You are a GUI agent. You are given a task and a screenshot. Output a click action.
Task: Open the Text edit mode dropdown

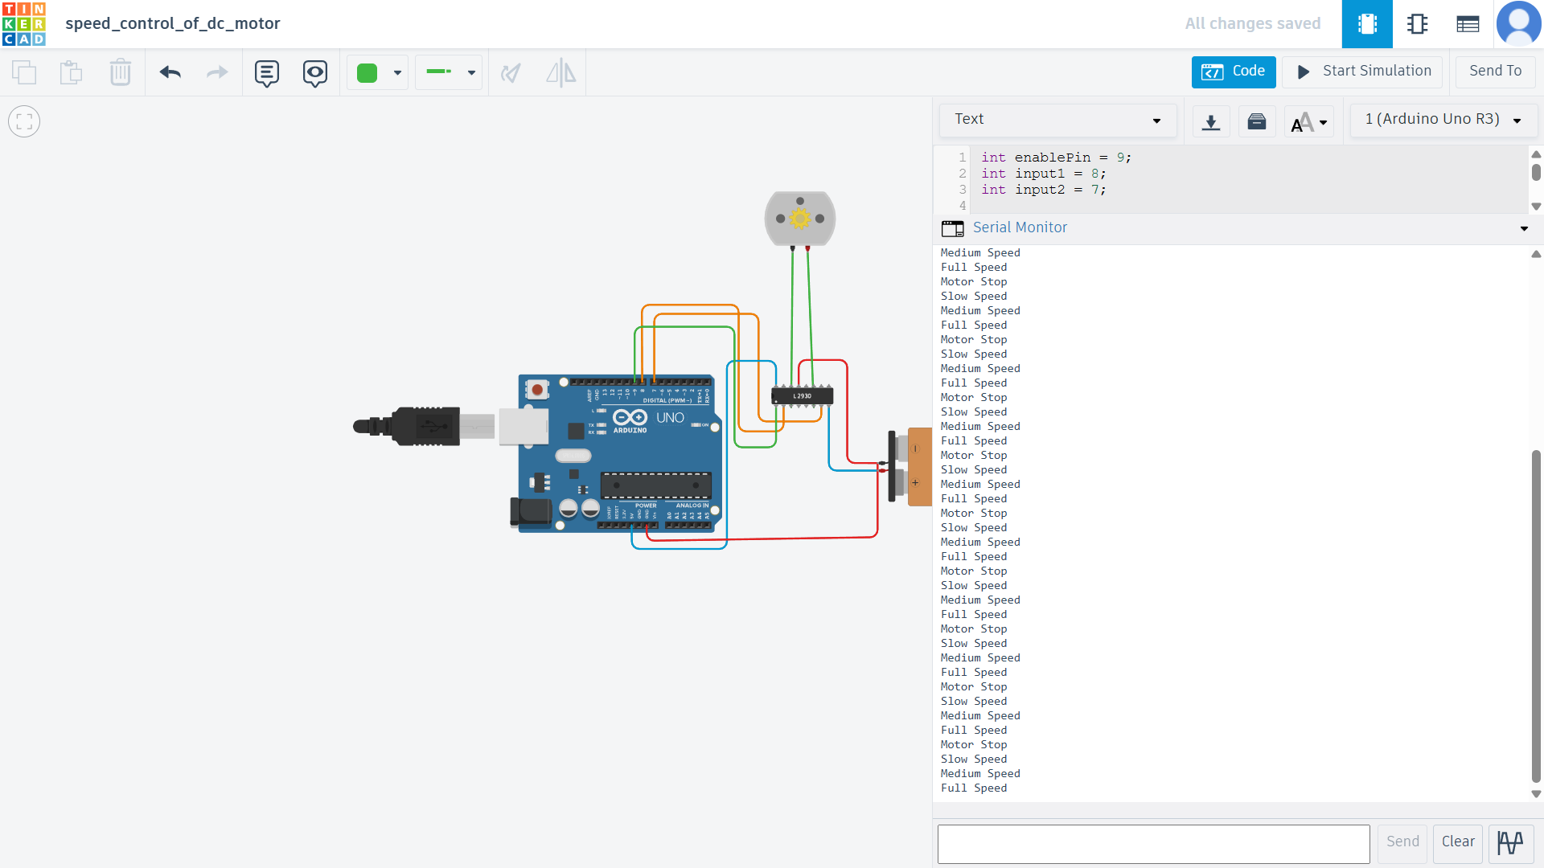pos(1057,120)
